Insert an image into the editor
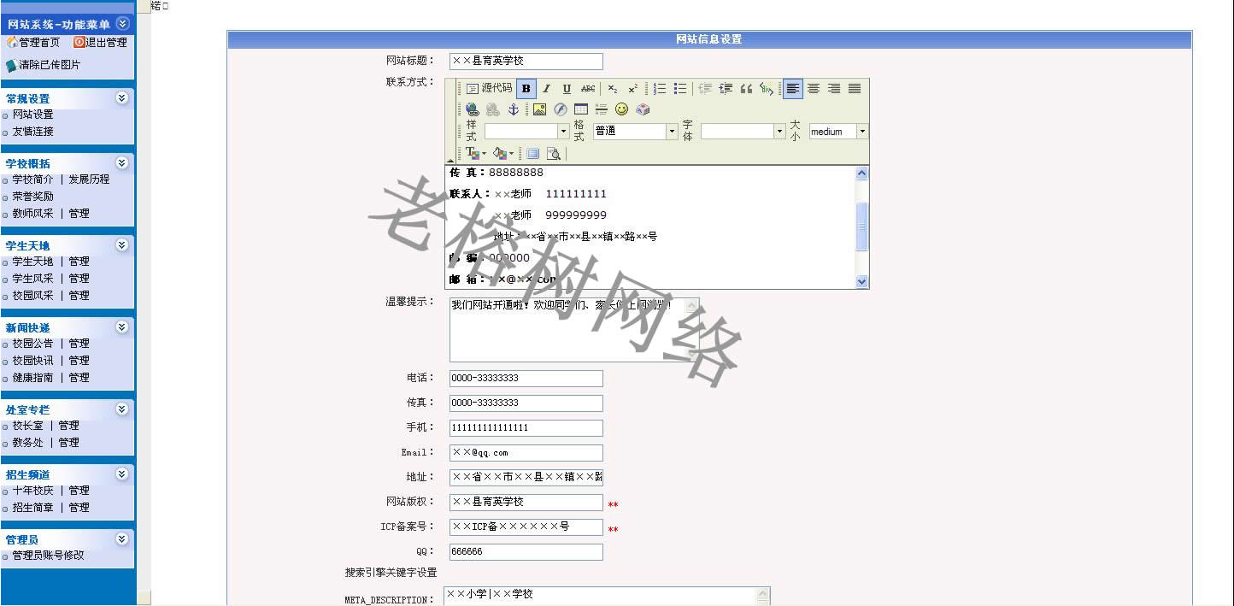 pyautogui.click(x=539, y=109)
